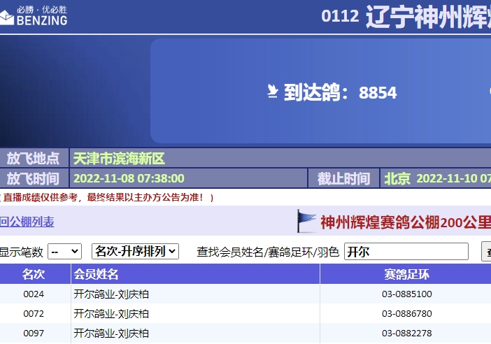
Task: Click ring number 03-0886780
Action: [x=406, y=314]
